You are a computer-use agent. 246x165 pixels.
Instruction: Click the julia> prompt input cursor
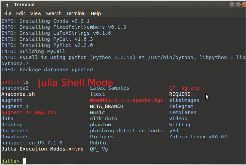(x=24, y=161)
